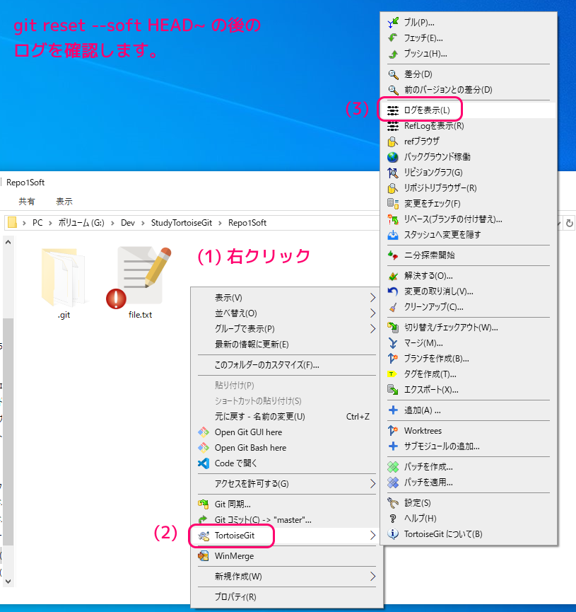Image resolution: width=576 pixels, height=612 pixels.
Task: Click the リビジョングラフ icon
Action: tap(393, 173)
